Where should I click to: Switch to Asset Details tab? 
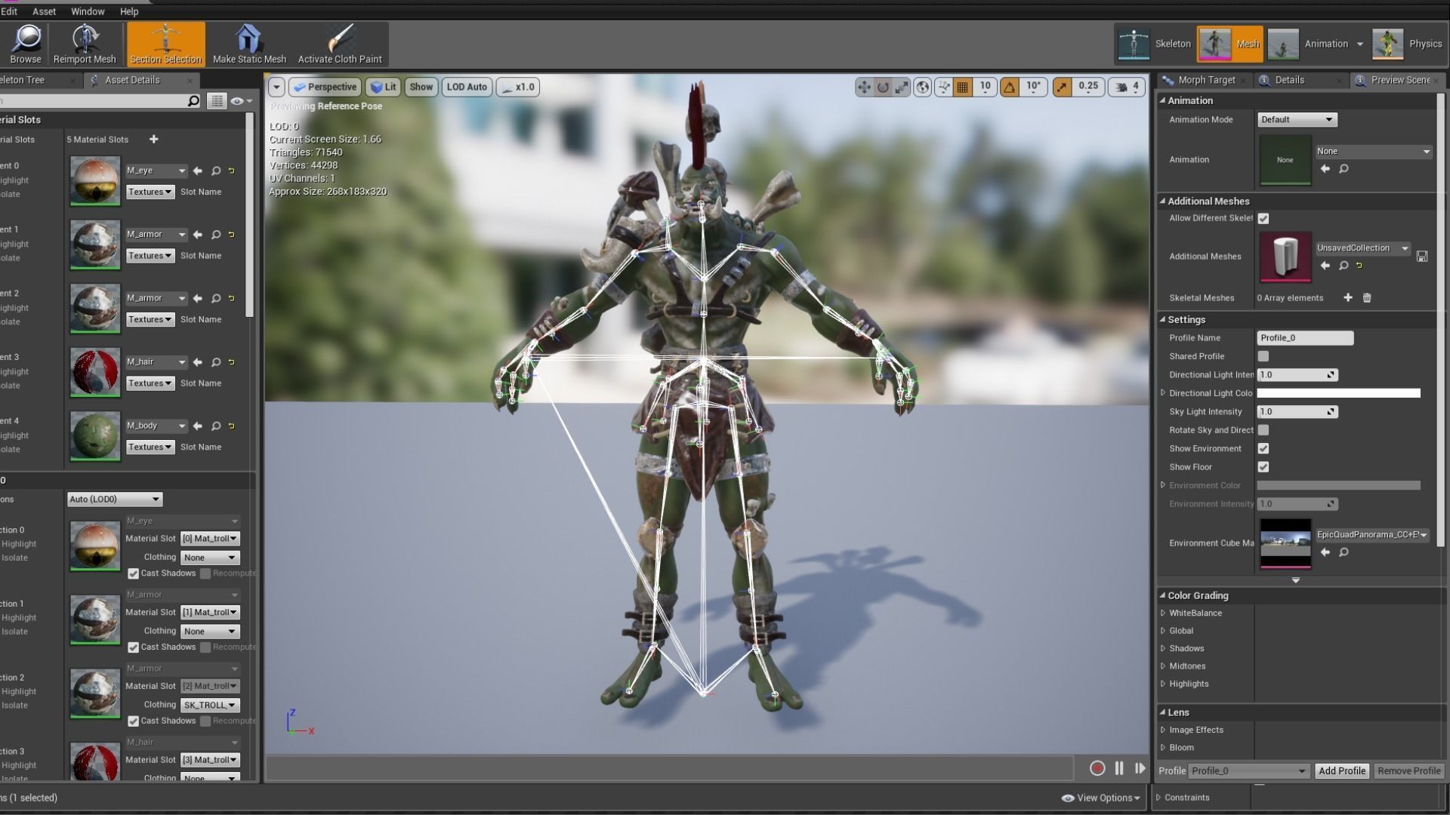132,80
